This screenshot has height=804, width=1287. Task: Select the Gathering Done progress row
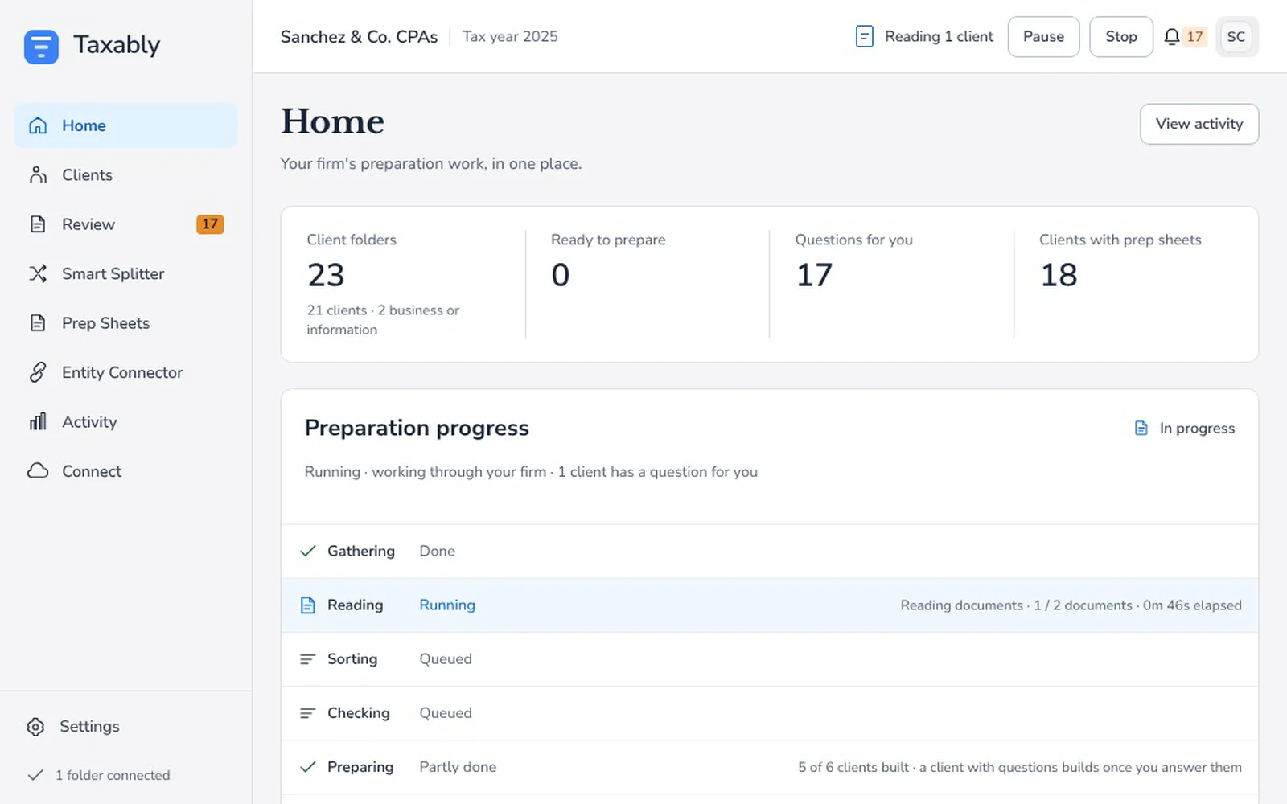click(x=770, y=552)
